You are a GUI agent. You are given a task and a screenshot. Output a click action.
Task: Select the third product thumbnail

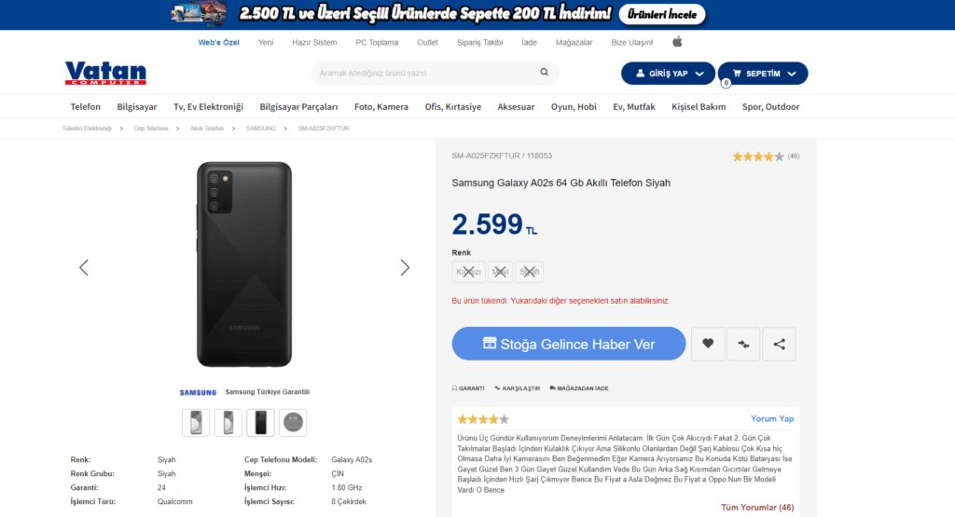260,422
